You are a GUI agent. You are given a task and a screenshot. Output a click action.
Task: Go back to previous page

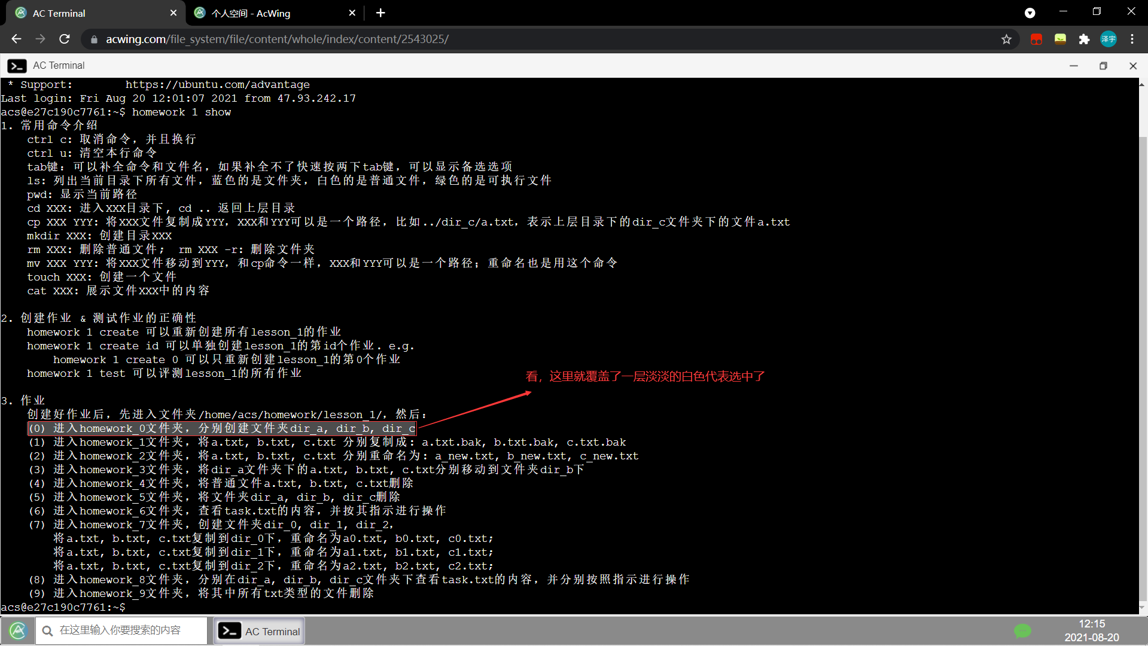tap(16, 39)
